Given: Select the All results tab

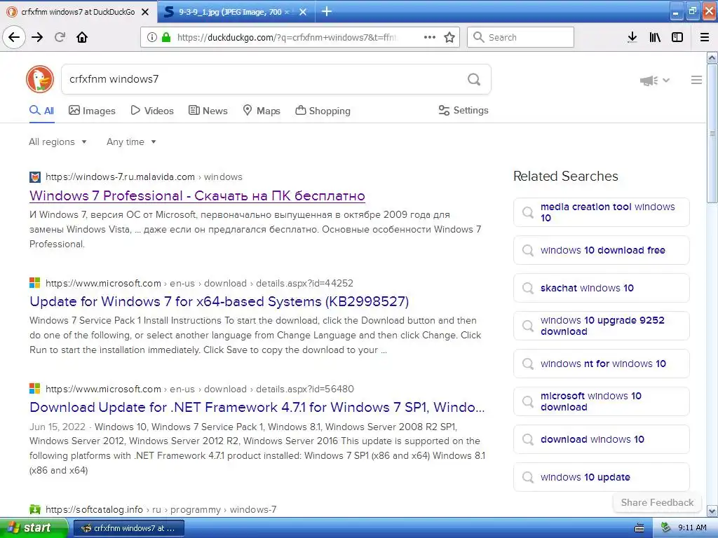Looking at the screenshot, I should coord(41,111).
